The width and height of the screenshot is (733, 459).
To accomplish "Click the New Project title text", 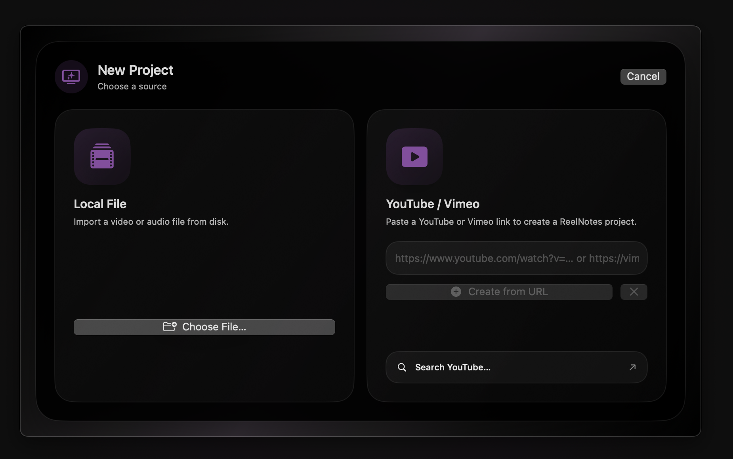I will [135, 70].
